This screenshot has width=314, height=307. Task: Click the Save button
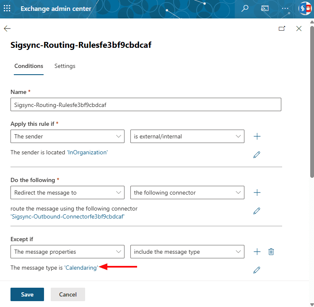pos(27,294)
